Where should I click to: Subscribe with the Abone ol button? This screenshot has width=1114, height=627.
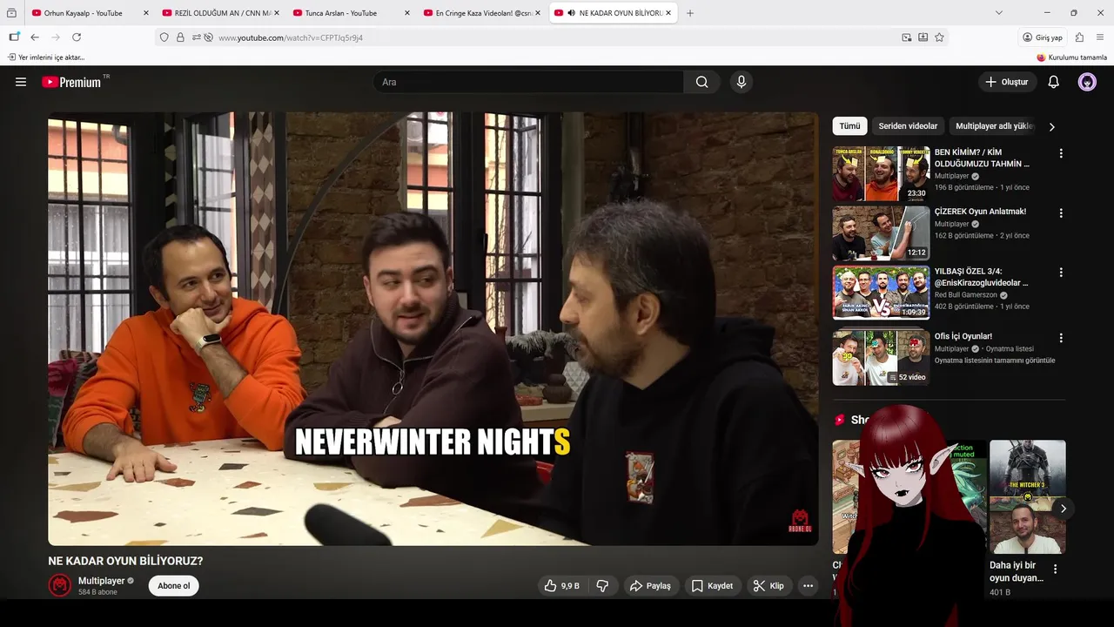pyautogui.click(x=173, y=586)
